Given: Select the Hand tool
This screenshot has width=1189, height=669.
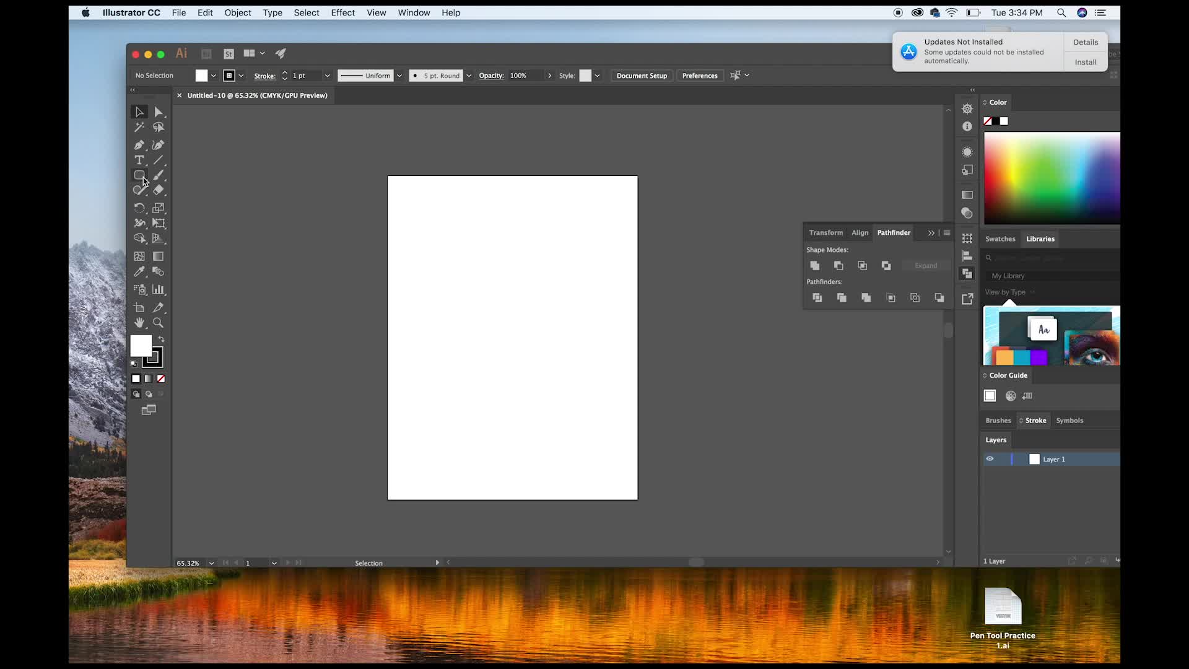Looking at the screenshot, I should coord(139,323).
